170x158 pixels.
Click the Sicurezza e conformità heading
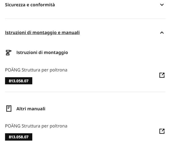(30, 5)
